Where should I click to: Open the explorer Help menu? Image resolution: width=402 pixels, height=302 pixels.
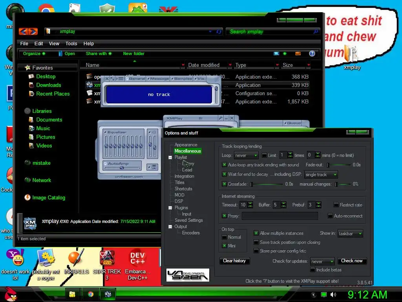click(88, 43)
